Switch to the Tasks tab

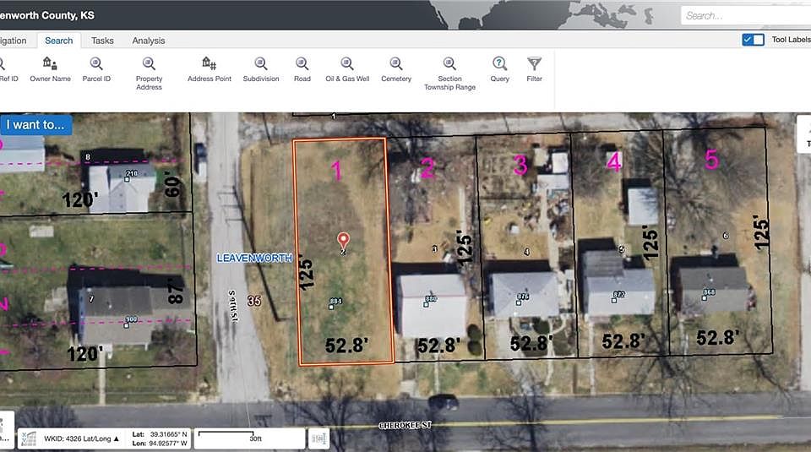[102, 41]
